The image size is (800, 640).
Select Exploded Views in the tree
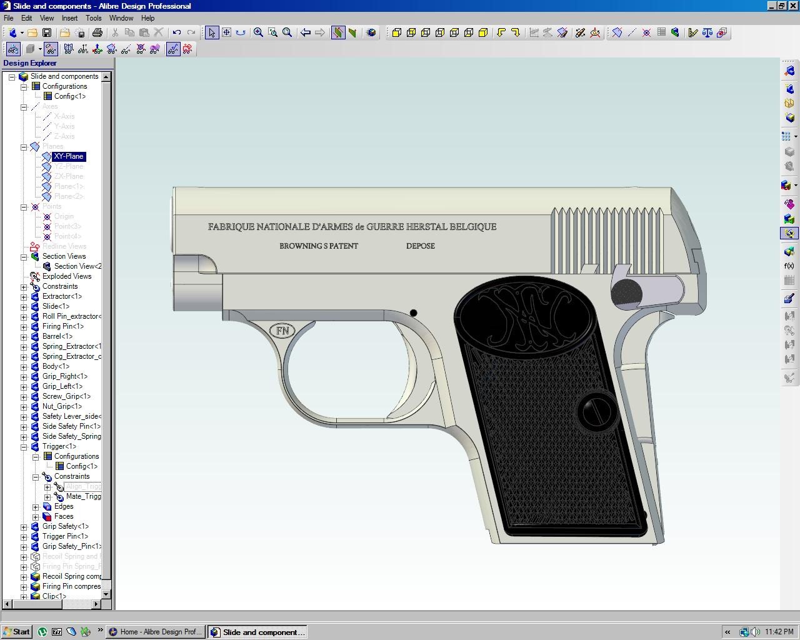coord(67,276)
